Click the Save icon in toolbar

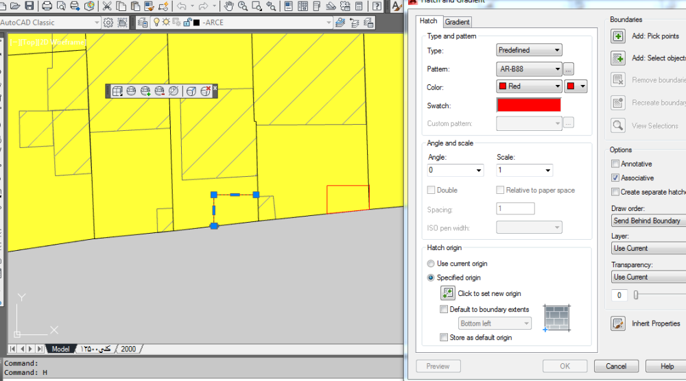click(29, 6)
